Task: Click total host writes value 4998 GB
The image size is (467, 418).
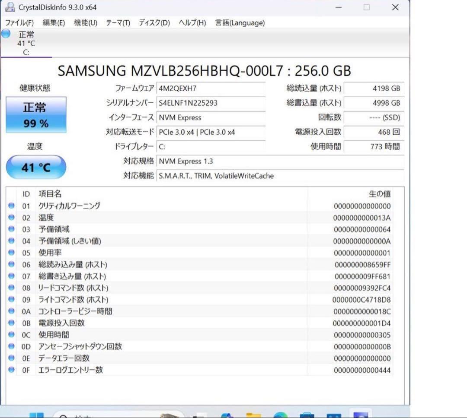Action: [x=374, y=103]
